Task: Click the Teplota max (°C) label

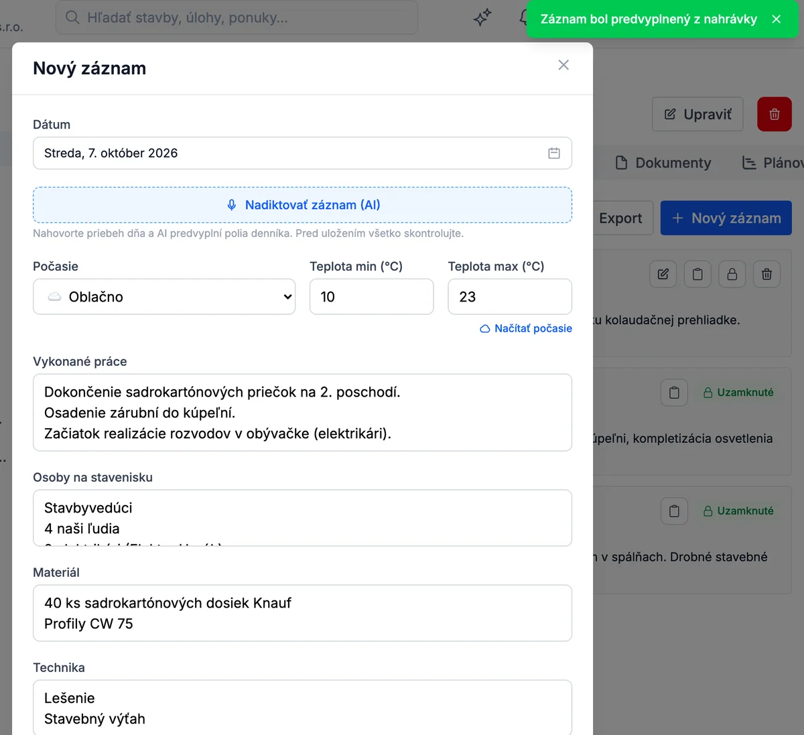Action: tap(496, 267)
